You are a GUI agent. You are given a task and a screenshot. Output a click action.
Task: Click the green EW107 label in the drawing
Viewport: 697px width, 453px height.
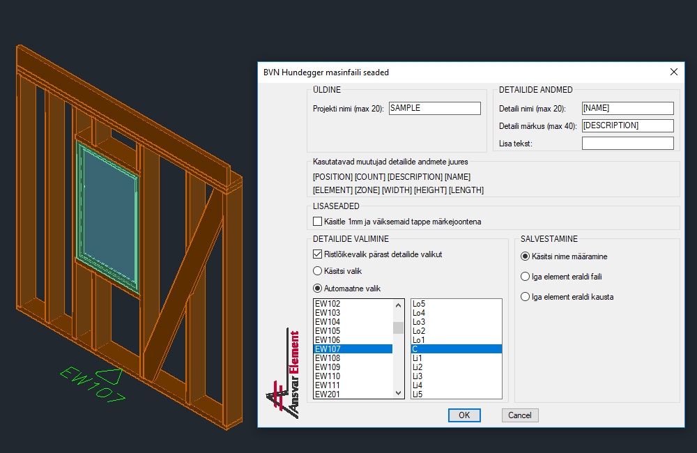(92, 385)
